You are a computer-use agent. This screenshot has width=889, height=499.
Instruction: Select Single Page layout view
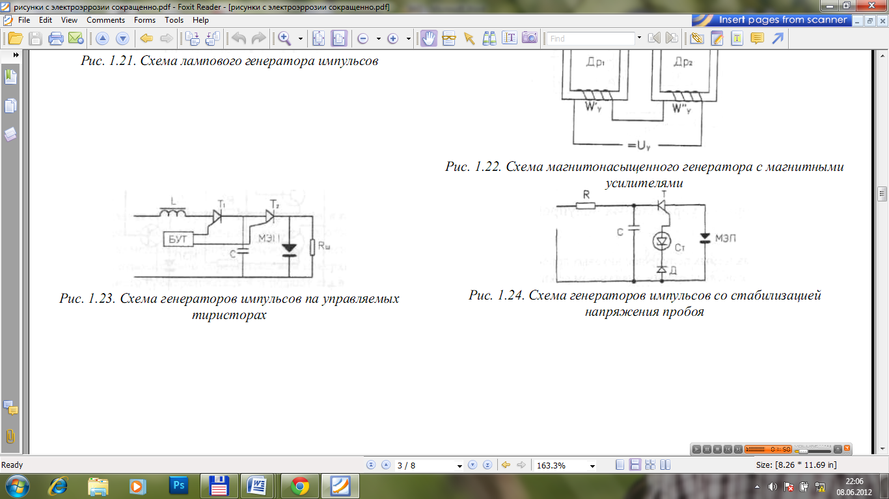pos(620,465)
